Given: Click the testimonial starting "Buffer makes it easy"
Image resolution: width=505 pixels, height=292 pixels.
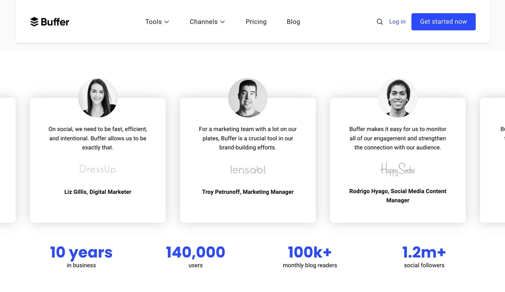Looking at the screenshot, I should point(398,138).
